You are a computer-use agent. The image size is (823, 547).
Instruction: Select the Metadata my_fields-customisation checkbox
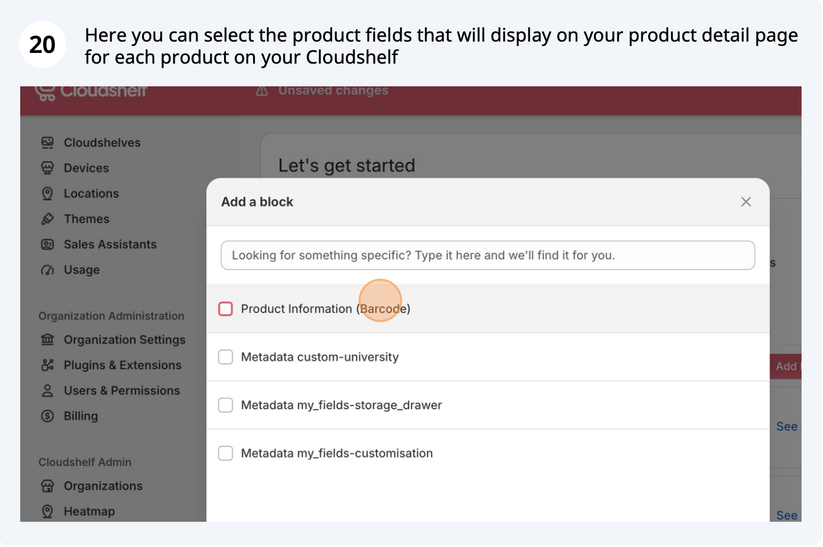pyautogui.click(x=225, y=453)
